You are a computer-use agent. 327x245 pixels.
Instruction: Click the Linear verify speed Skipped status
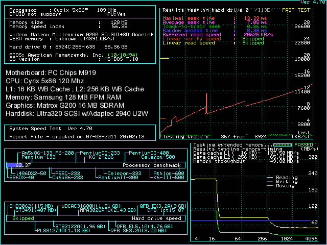253,39
